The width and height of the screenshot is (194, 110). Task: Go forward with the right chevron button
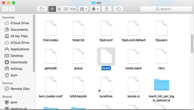click(12, 9)
